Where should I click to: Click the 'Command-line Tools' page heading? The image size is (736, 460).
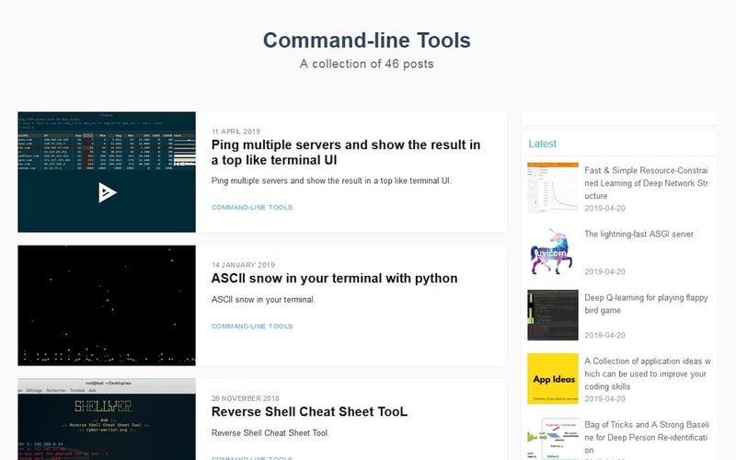coord(366,40)
